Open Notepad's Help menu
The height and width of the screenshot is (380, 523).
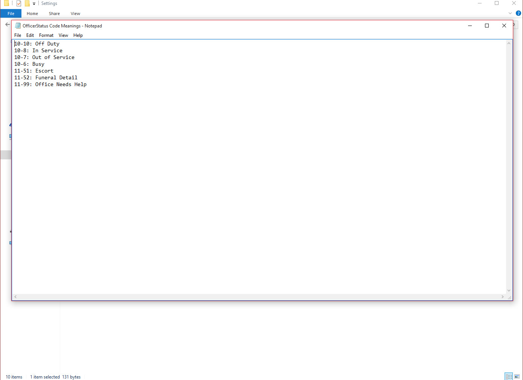click(78, 35)
